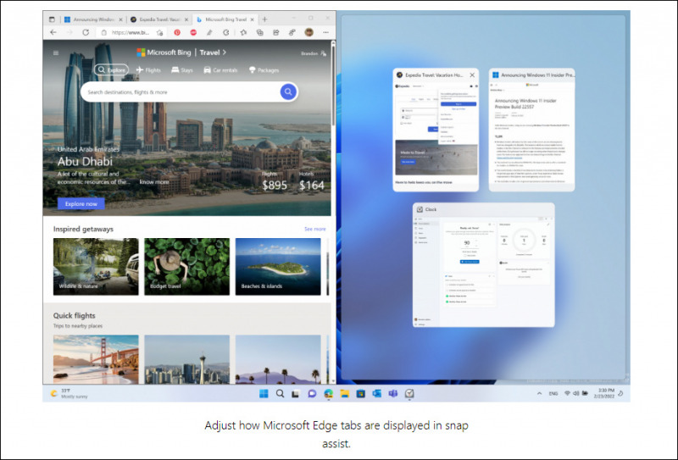The width and height of the screenshot is (678, 460).
Task: Open the Wildlife & nature getaway card
Action: point(96,266)
